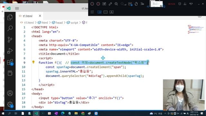The width and height of the screenshot is (206, 116).
Task: Open Extensions view with update badge
Action: point(10,62)
